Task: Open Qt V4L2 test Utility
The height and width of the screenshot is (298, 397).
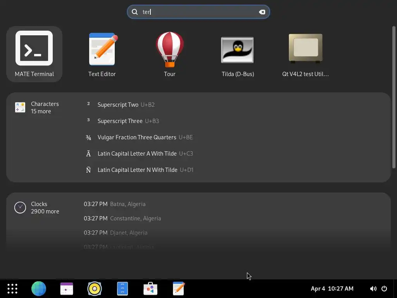Action: [306, 54]
